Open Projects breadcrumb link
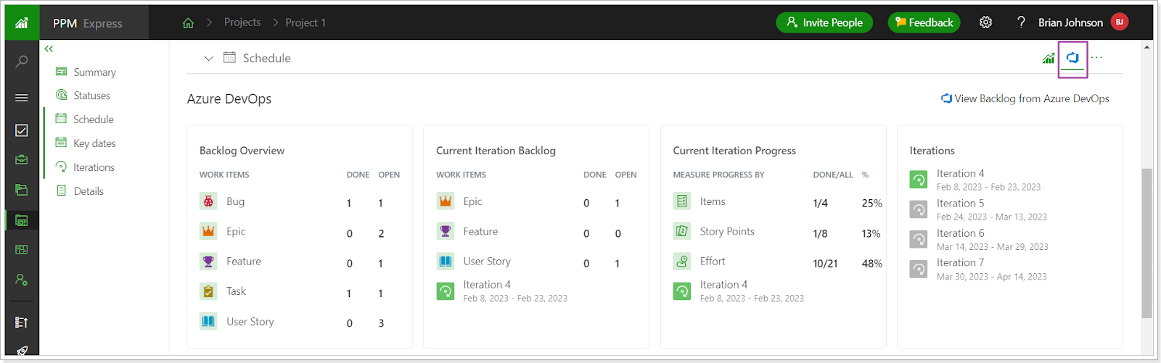The height and width of the screenshot is (363, 1161). pyautogui.click(x=242, y=22)
